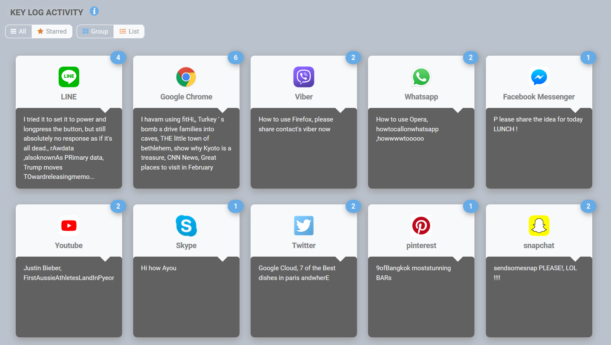Open the pinterest card title
Screen dimensions: 611x345
(x=421, y=246)
